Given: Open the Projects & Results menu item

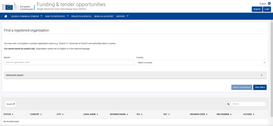Looking at the screenshot, I should [81, 16].
